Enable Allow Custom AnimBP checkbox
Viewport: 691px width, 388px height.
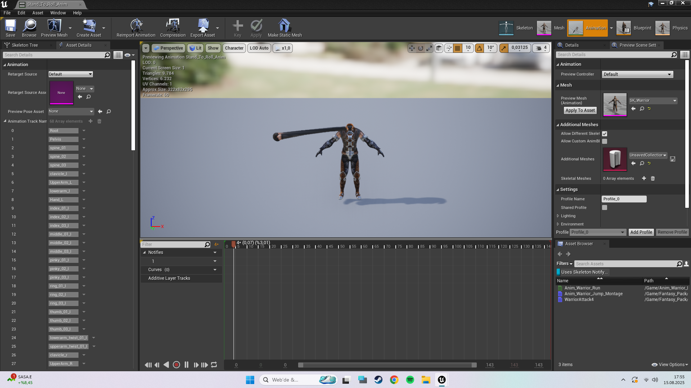coord(605,141)
